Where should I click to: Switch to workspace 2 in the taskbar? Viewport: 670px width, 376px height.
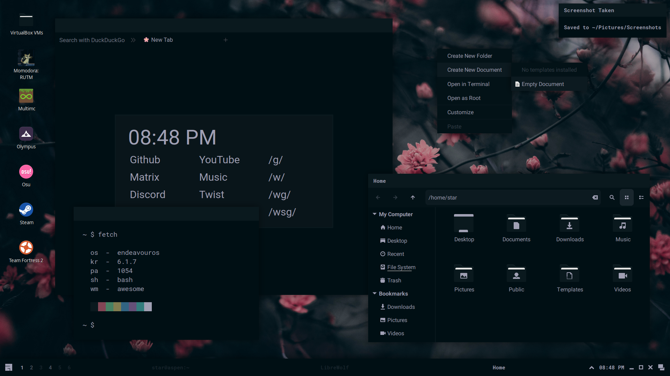[31, 368]
